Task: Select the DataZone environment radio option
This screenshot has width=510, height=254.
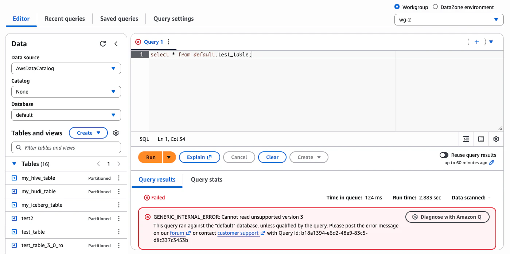Action: pyautogui.click(x=435, y=7)
